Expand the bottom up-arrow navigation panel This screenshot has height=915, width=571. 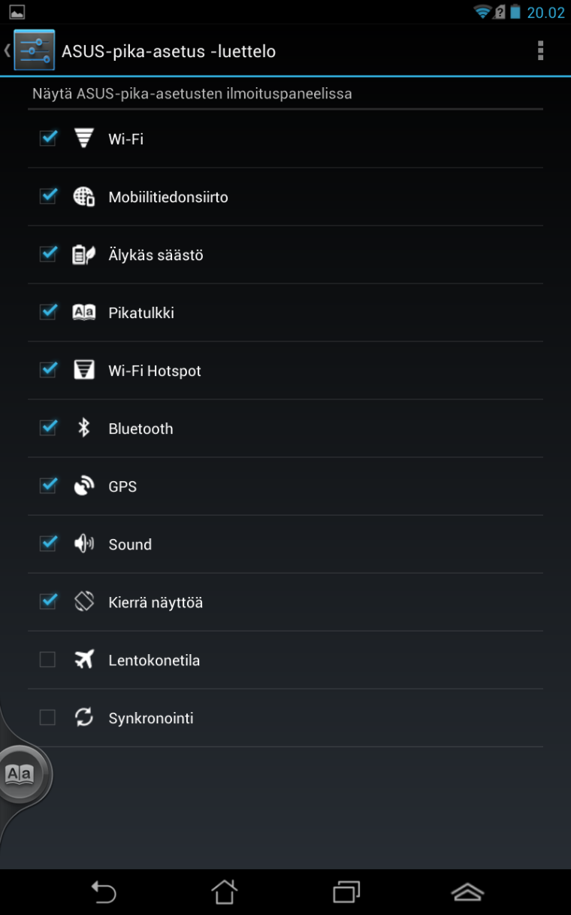467,892
